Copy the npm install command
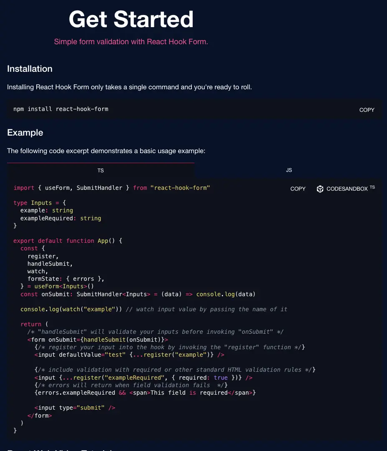 pyautogui.click(x=367, y=110)
